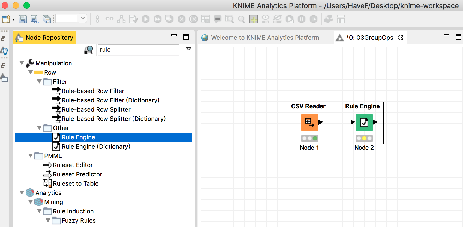The width and height of the screenshot is (463, 227).
Task: Select Rule-based Row Splitter (Dictionary) node
Action: pos(109,119)
